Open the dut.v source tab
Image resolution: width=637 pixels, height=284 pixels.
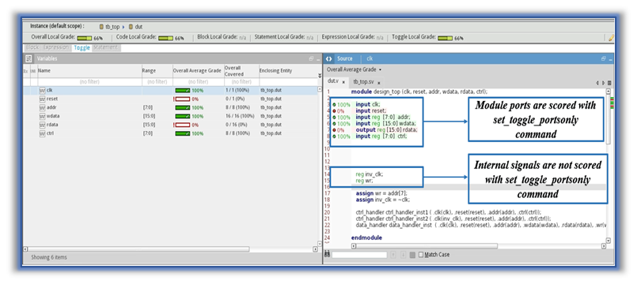point(333,81)
